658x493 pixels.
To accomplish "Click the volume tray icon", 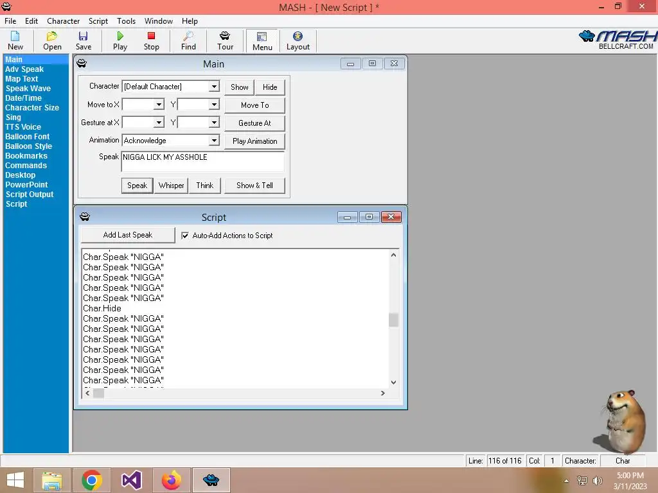I will click(x=598, y=481).
